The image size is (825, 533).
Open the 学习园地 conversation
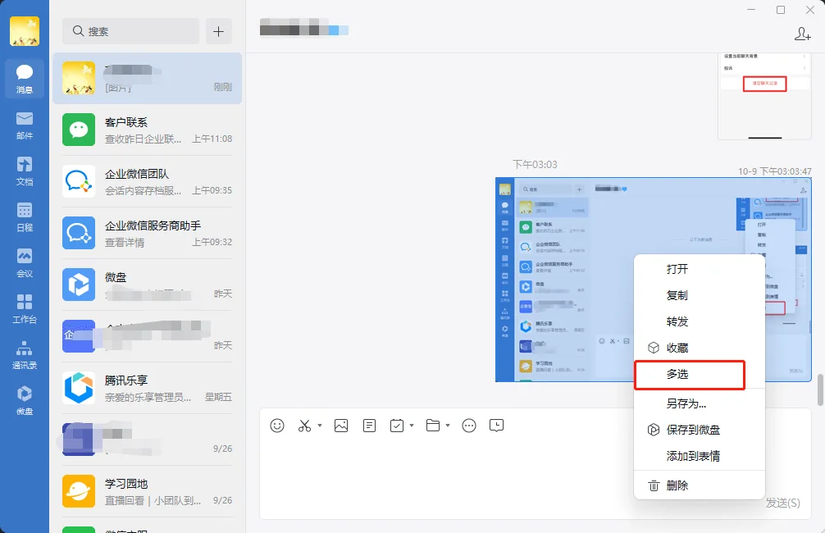148,491
